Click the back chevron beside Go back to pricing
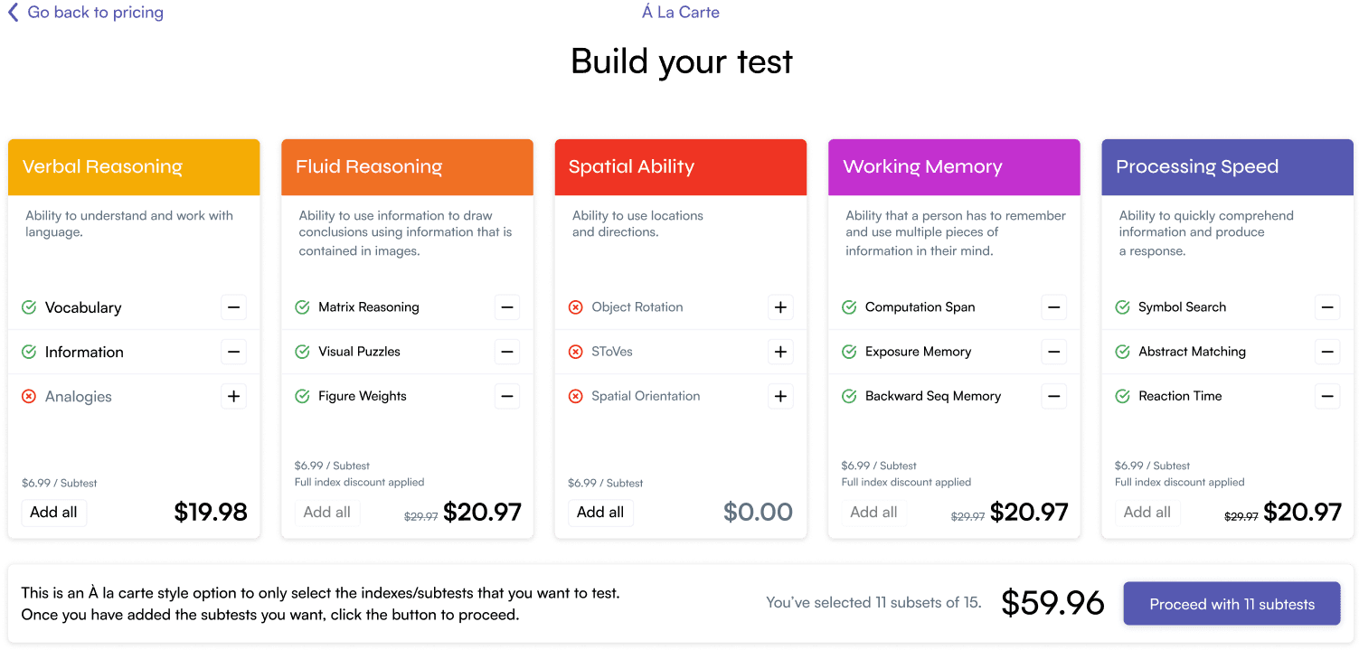The width and height of the screenshot is (1359, 650). pyautogui.click(x=13, y=13)
